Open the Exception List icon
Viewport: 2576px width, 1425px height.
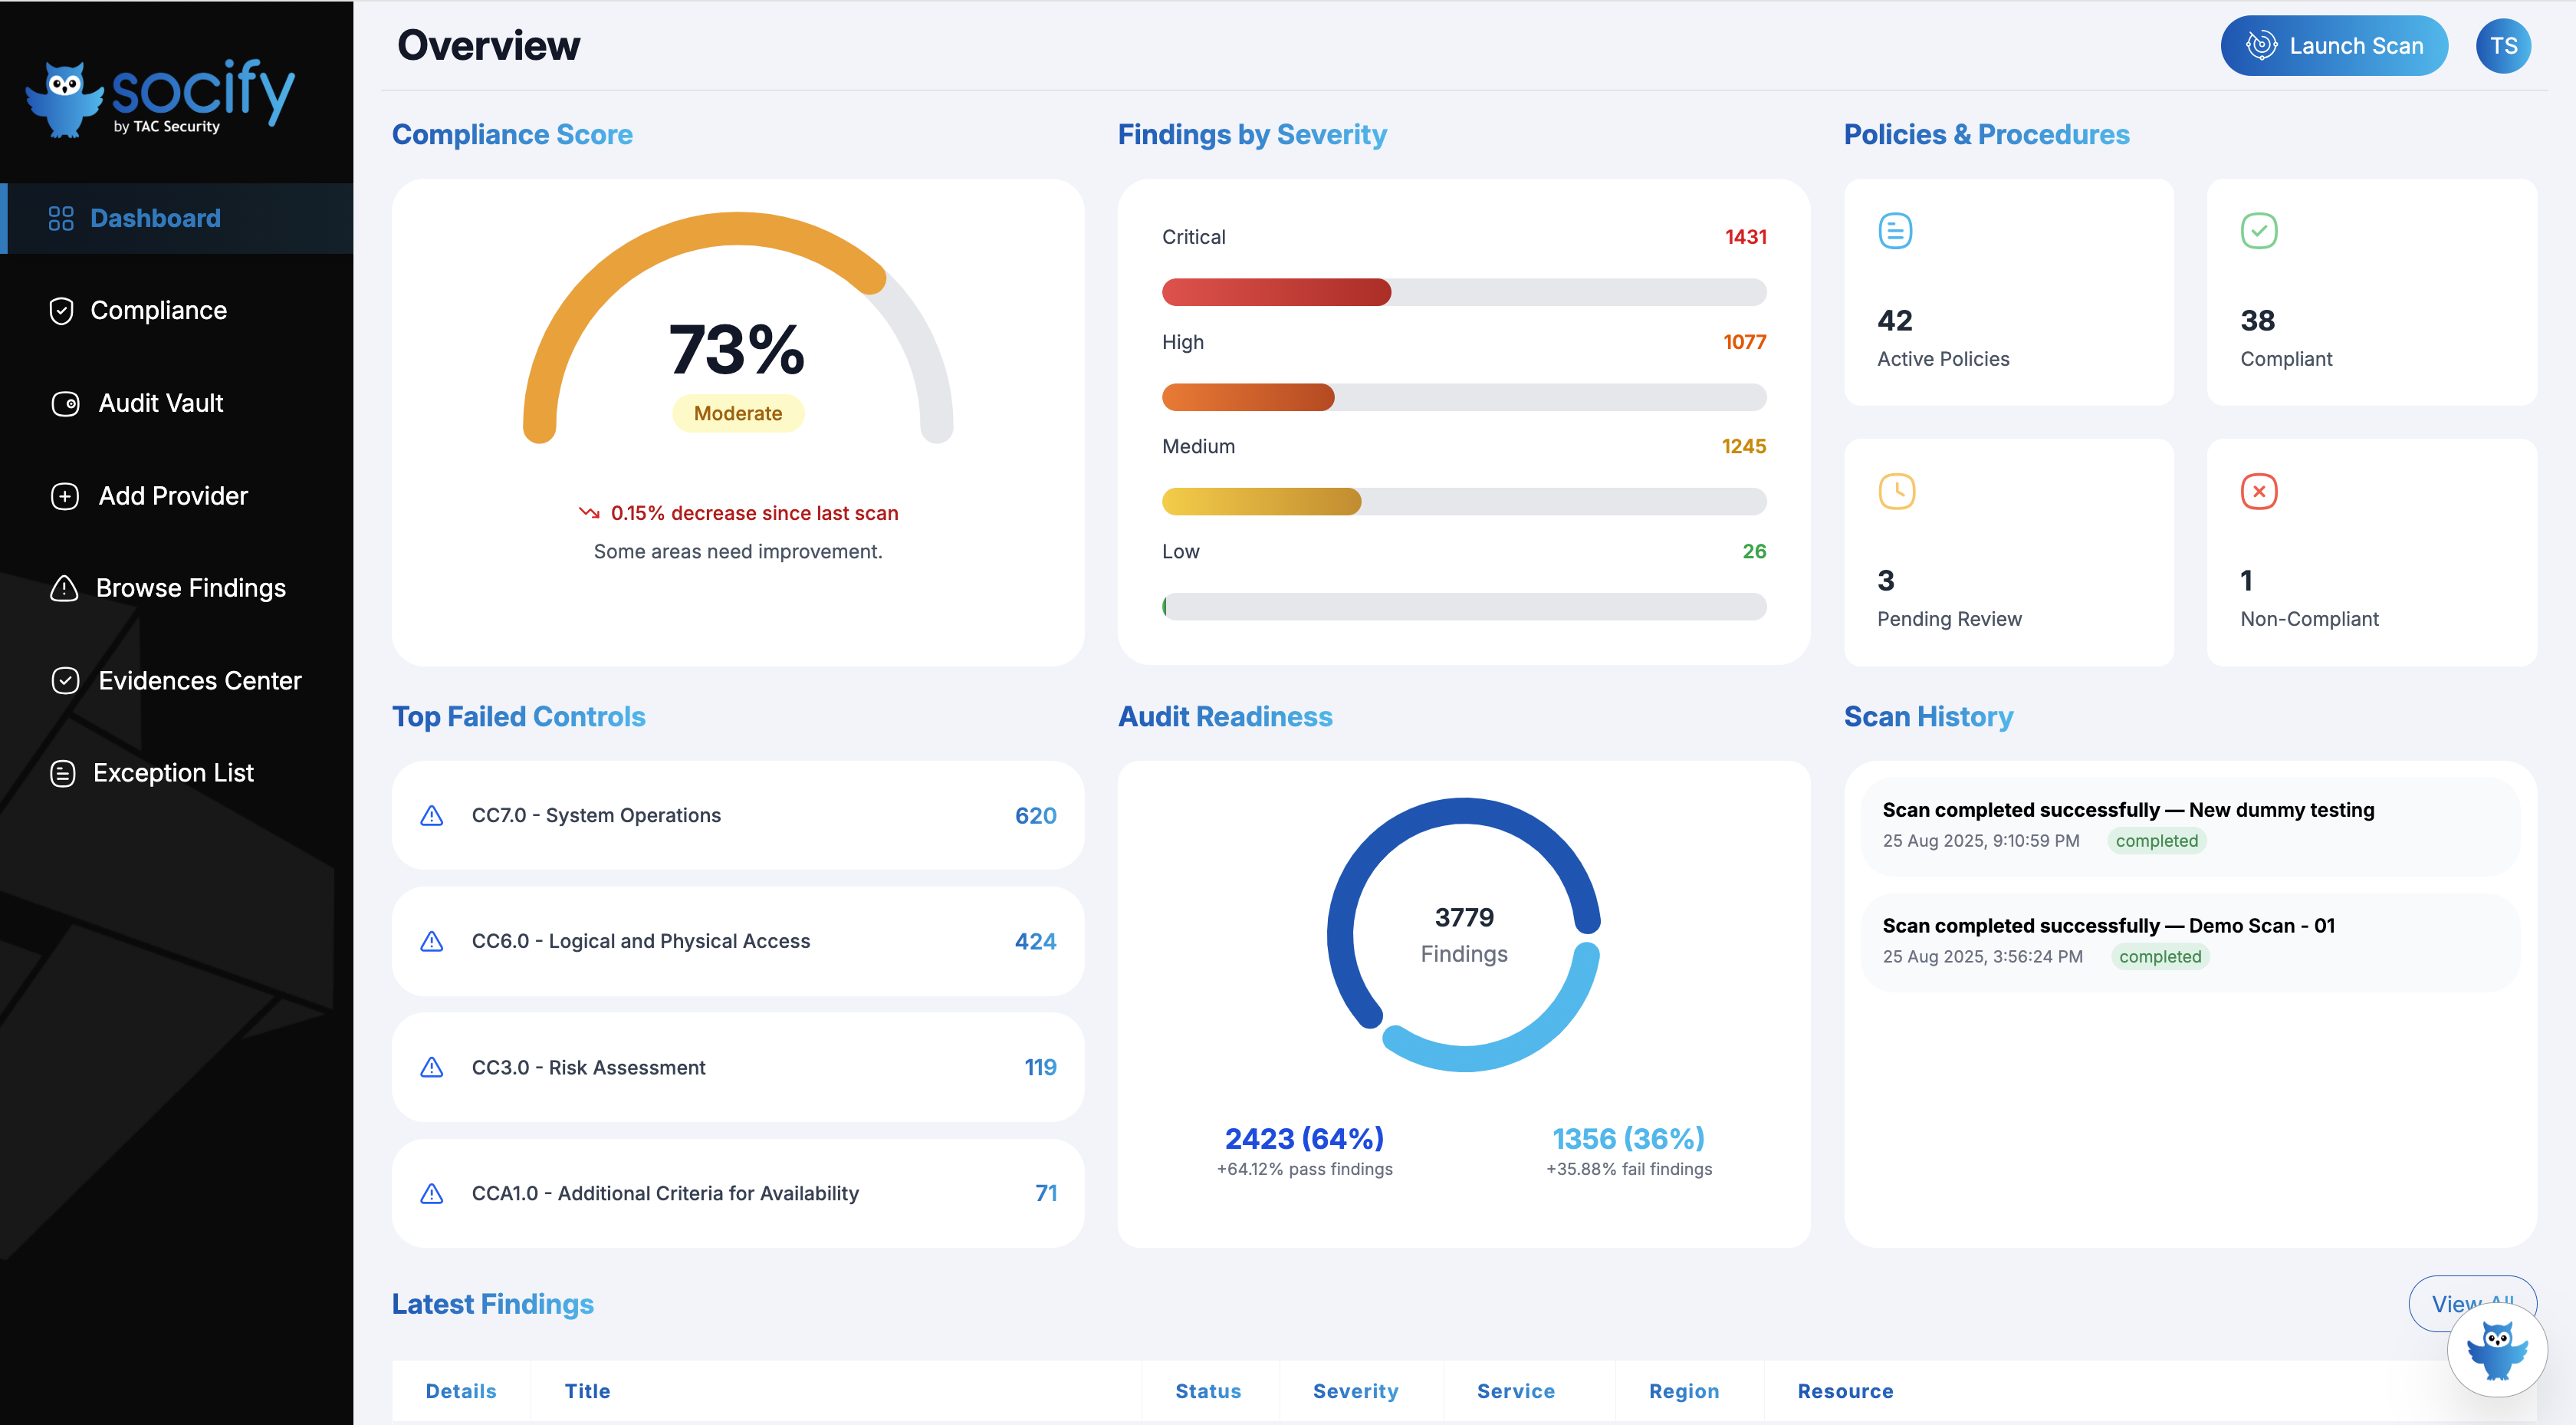click(63, 772)
